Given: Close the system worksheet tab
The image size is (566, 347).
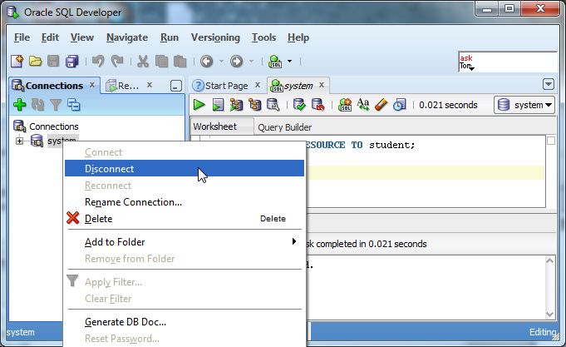Looking at the screenshot, I should 322,85.
